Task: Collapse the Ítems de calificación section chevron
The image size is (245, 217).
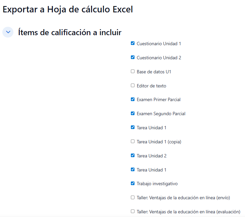Action: 8,32
